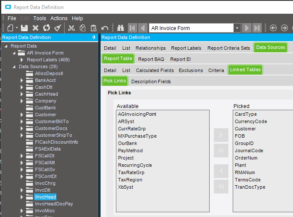Open the File menu
293x217 pixels.
tap(12, 18)
